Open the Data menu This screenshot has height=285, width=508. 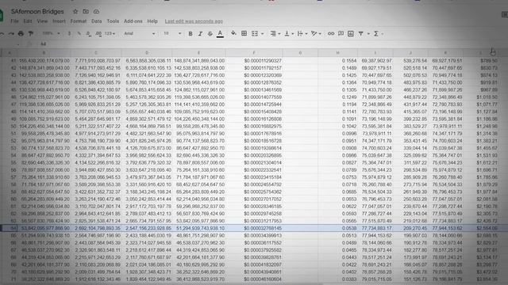(x=96, y=21)
